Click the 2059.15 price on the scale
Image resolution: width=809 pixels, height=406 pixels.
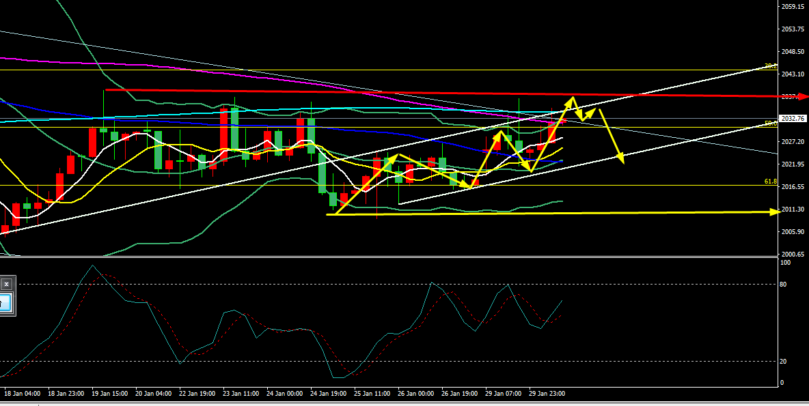click(793, 7)
